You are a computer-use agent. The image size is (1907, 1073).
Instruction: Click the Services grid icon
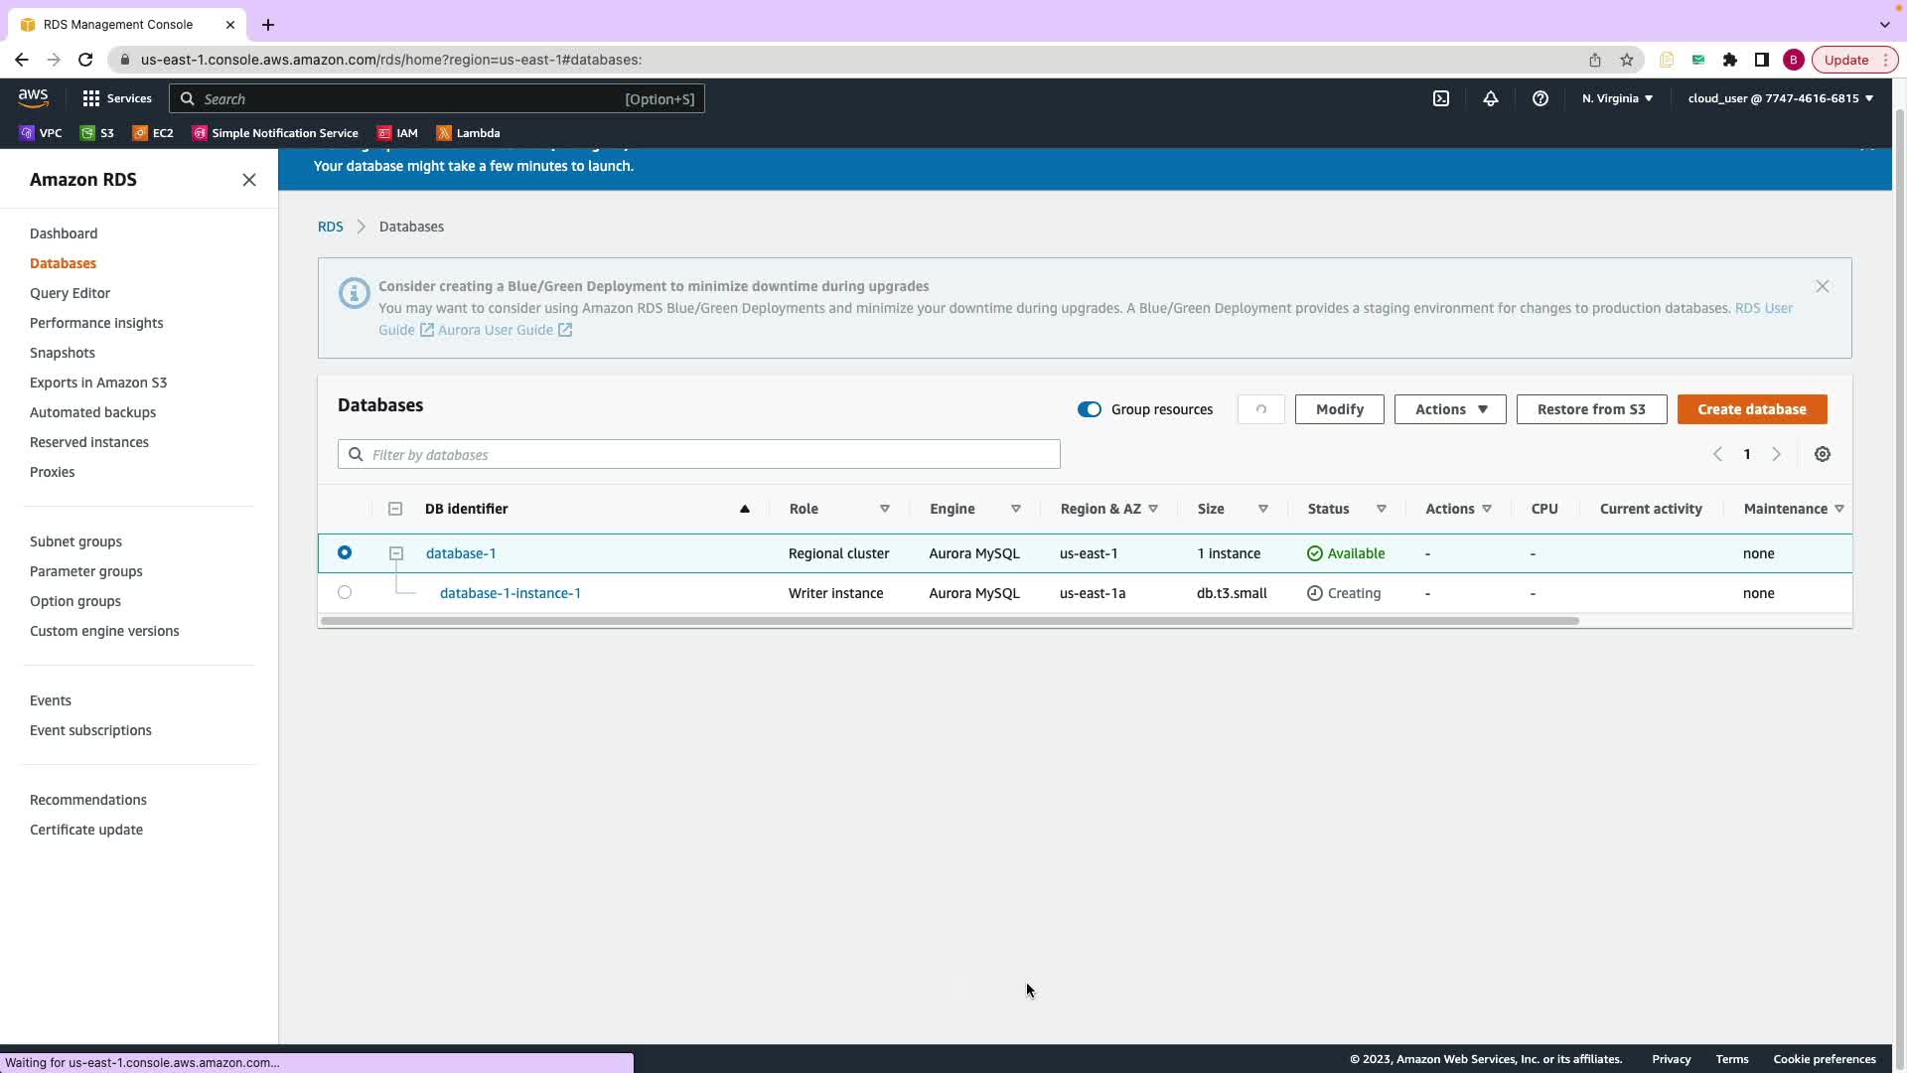click(91, 98)
